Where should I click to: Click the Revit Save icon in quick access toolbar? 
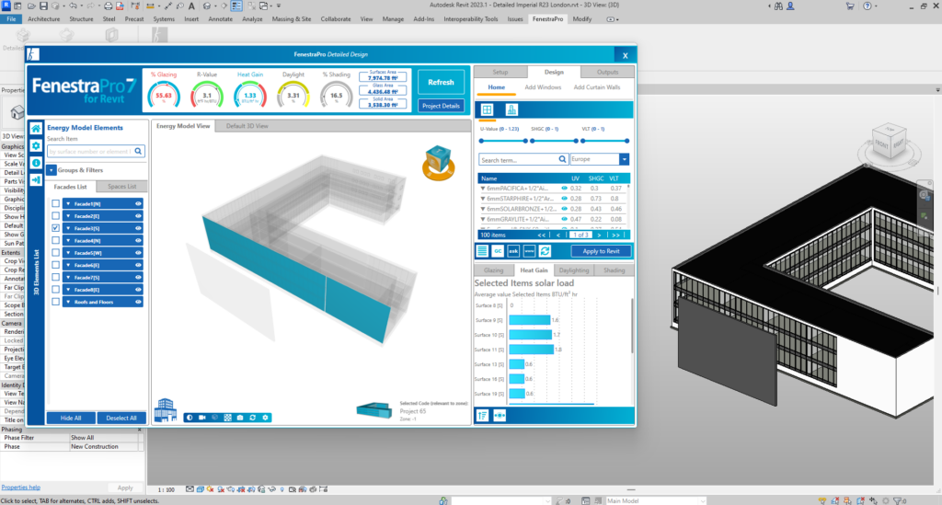[43, 6]
